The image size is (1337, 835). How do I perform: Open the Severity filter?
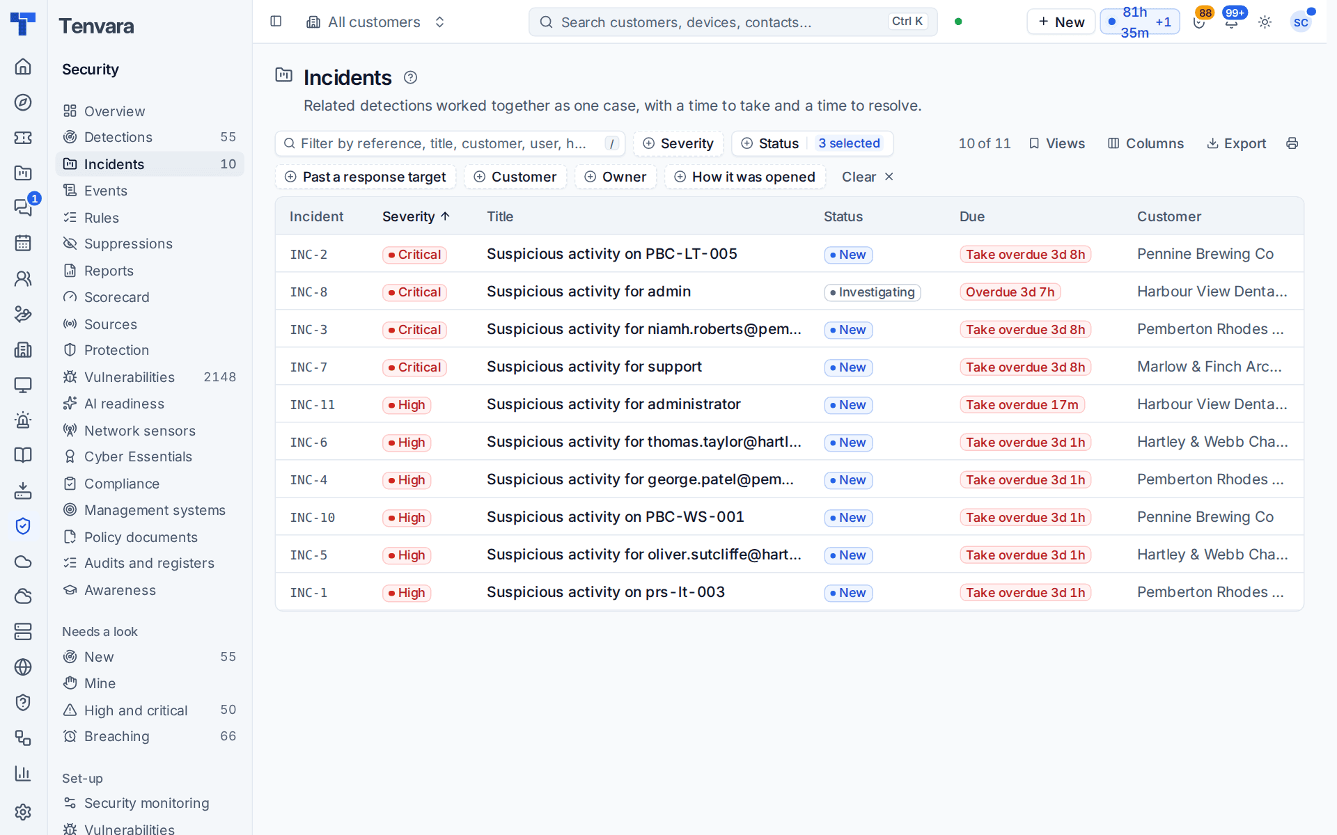point(678,143)
